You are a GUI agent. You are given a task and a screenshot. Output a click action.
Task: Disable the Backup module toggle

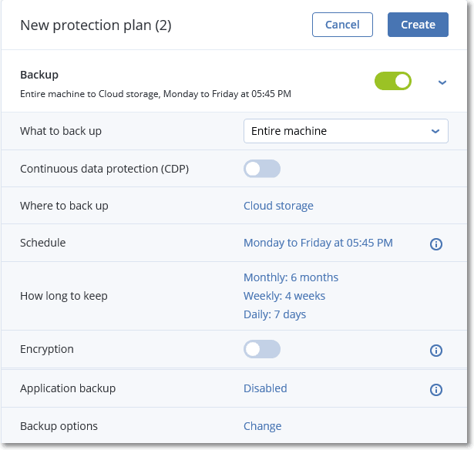tap(393, 81)
